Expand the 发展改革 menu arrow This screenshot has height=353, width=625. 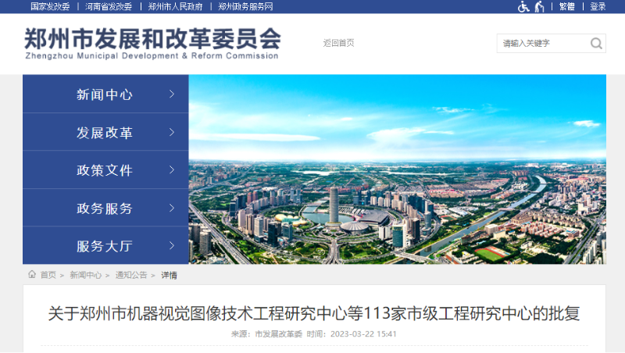coord(172,132)
